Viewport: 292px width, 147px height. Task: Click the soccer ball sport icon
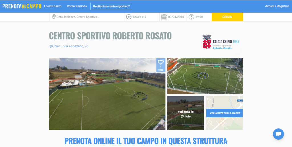pyautogui.click(x=129, y=17)
